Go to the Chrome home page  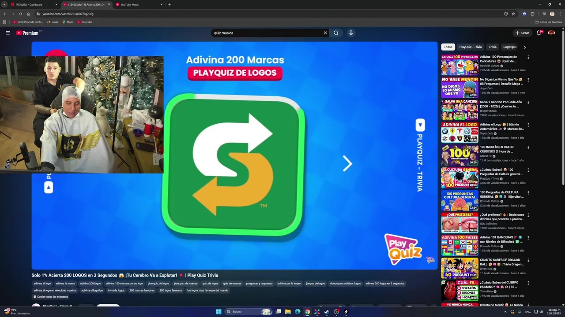pyautogui.click(x=29, y=14)
